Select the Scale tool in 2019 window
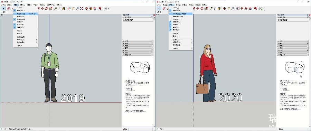 (x=50, y=9)
